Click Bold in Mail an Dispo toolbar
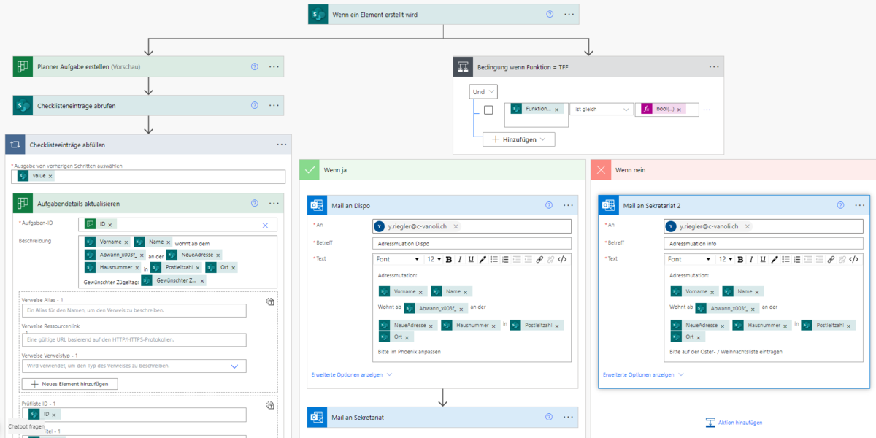The height and width of the screenshot is (438, 876). [448, 259]
